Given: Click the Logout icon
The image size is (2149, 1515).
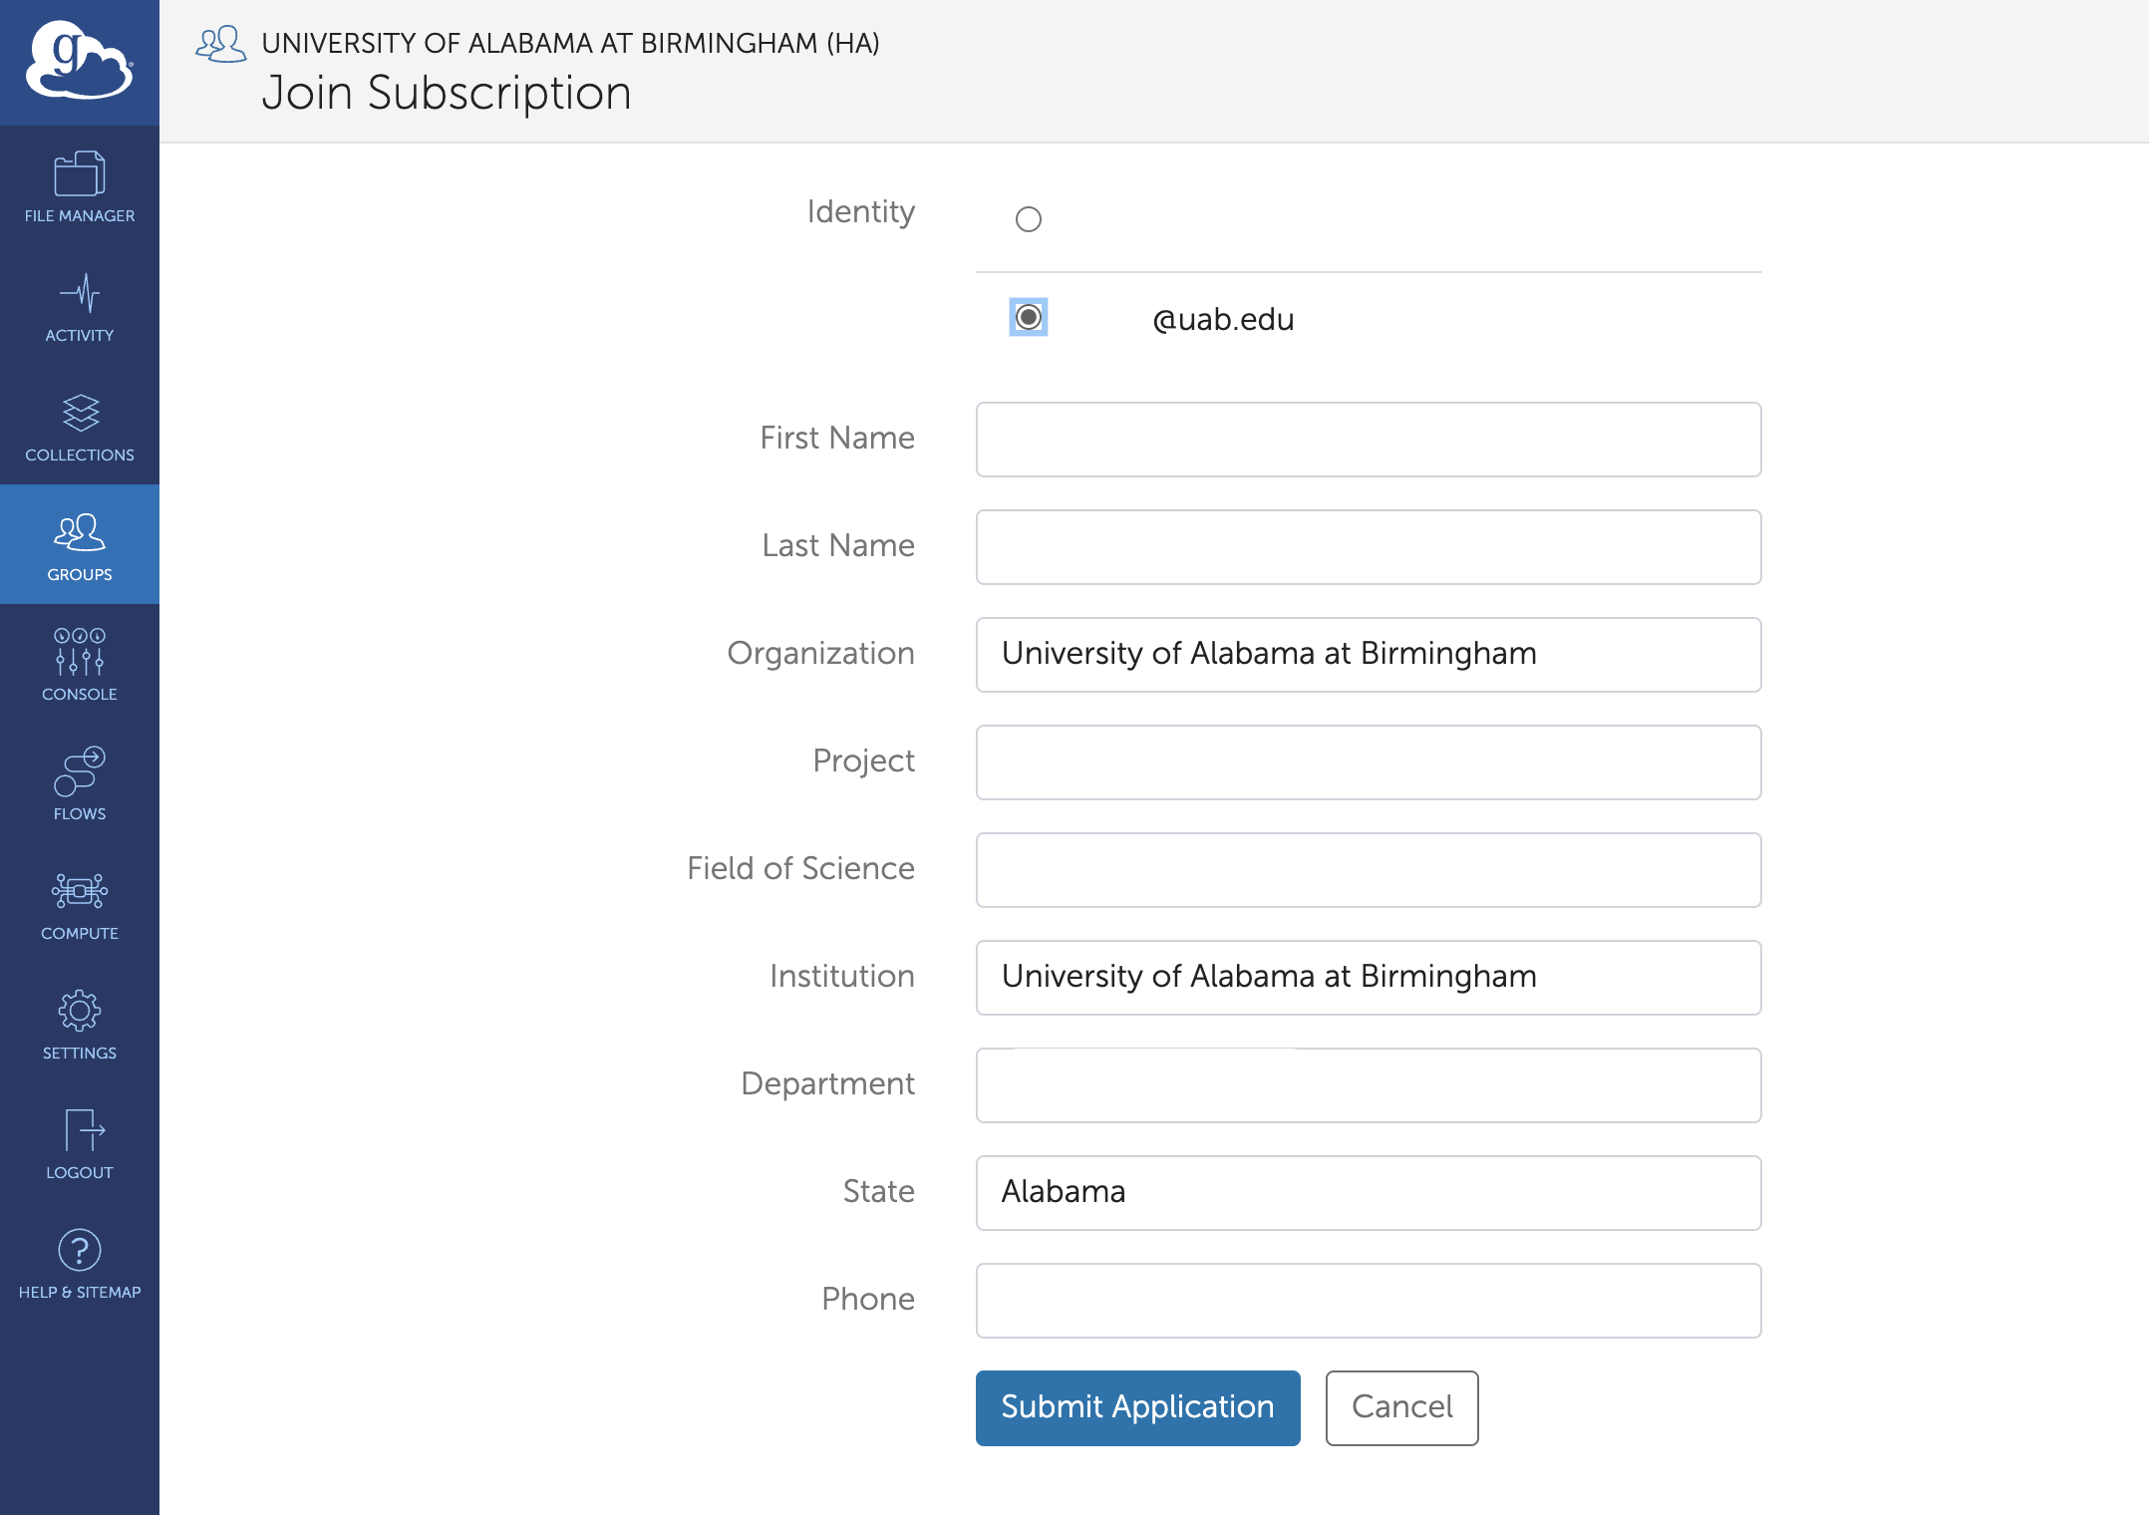Looking at the screenshot, I should pyautogui.click(x=79, y=1143).
